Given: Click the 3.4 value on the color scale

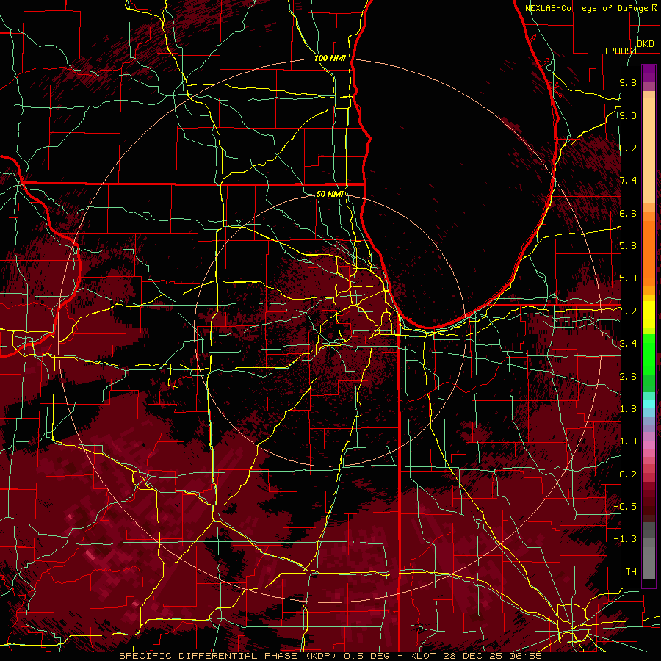Looking at the screenshot, I should click(628, 344).
